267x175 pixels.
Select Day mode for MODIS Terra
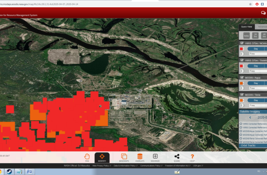256,100
